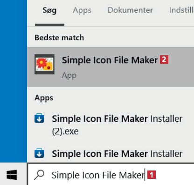This screenshot has height=185, width=194.
Task: Click the red badge numbered 2
Action: (164, 59)
